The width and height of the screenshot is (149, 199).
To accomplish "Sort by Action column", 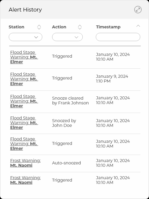I will tap(80, 27).
